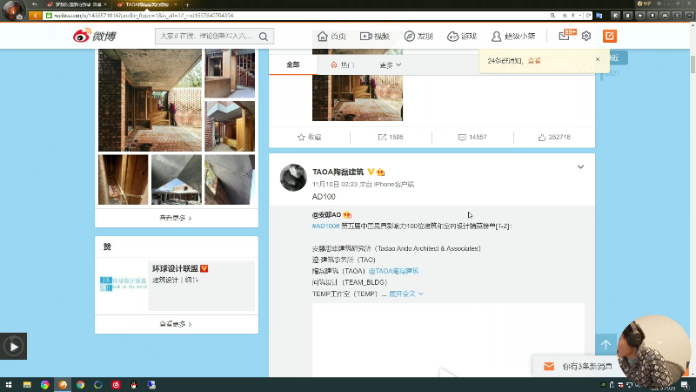Dismiss the 24 new notifications banner
The height and width of the screenshot is (392, 696).
598,59
